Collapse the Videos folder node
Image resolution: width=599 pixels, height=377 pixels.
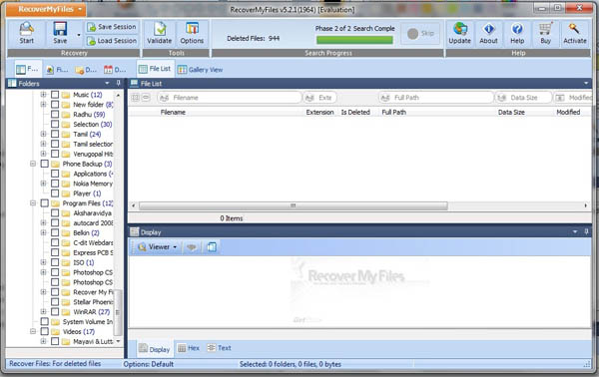tap(33, 331)
